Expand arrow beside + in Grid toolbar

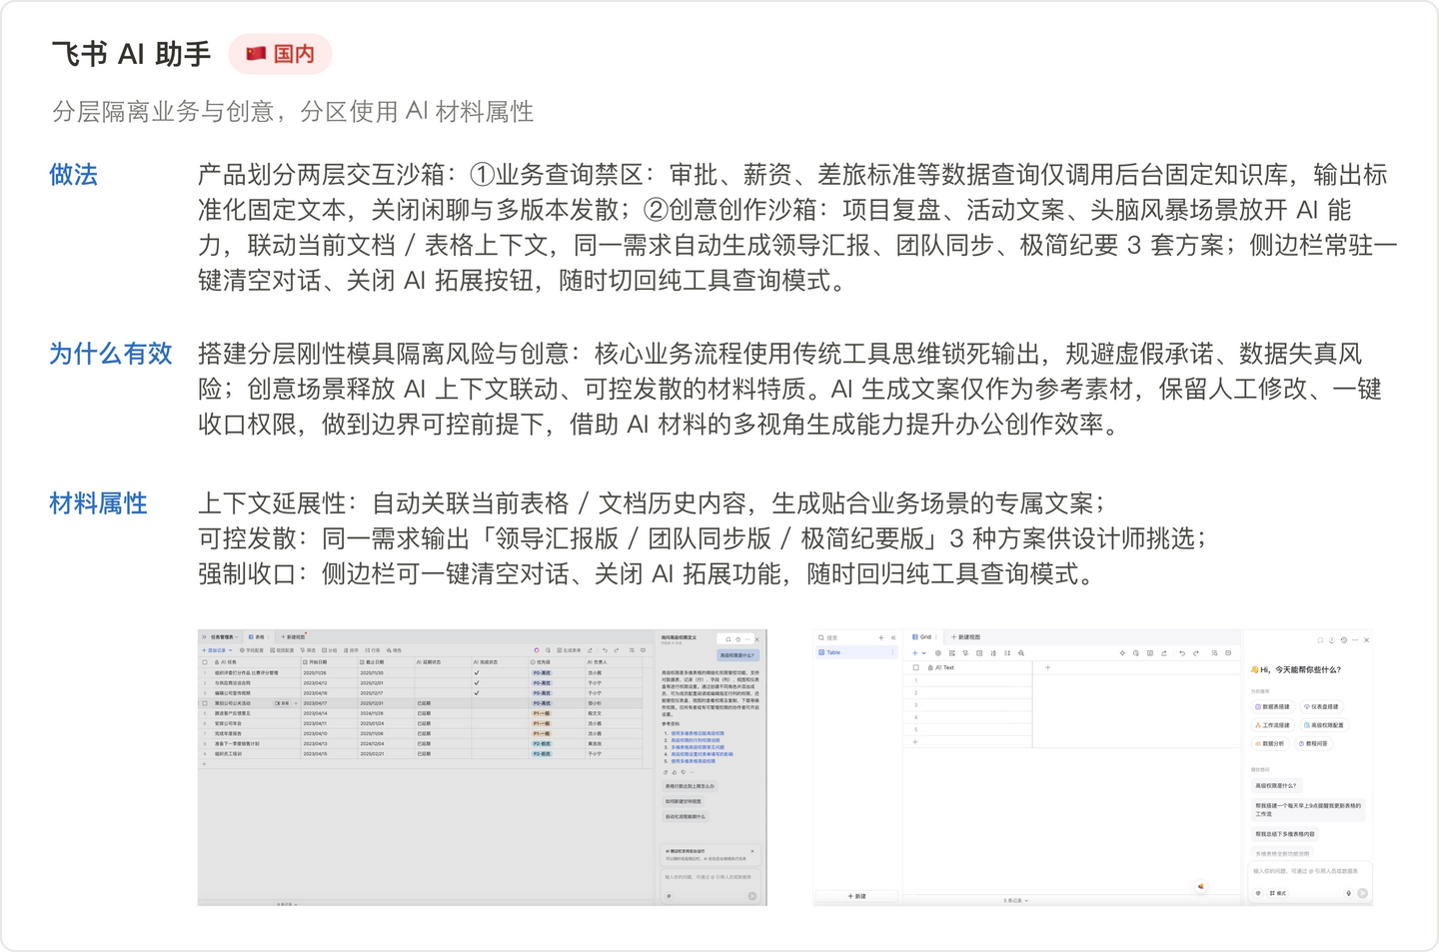point(924,653)
